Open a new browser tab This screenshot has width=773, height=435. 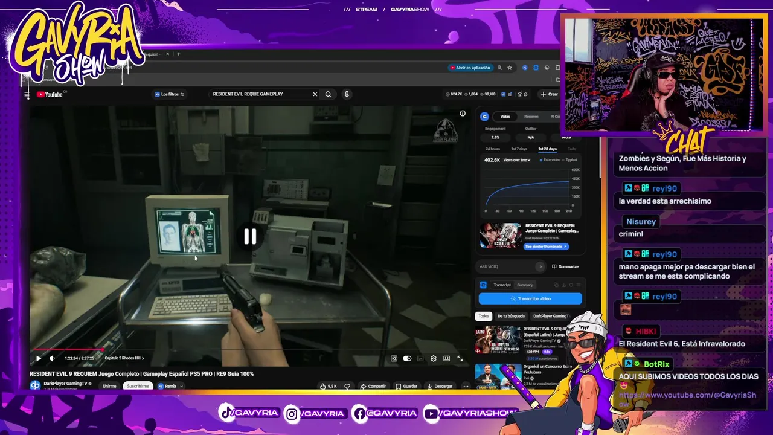click(x=178, y=54)
